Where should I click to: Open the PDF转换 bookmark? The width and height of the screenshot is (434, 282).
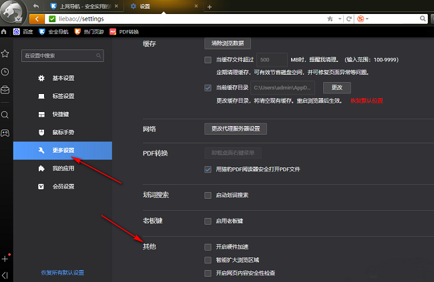(124, 32)
